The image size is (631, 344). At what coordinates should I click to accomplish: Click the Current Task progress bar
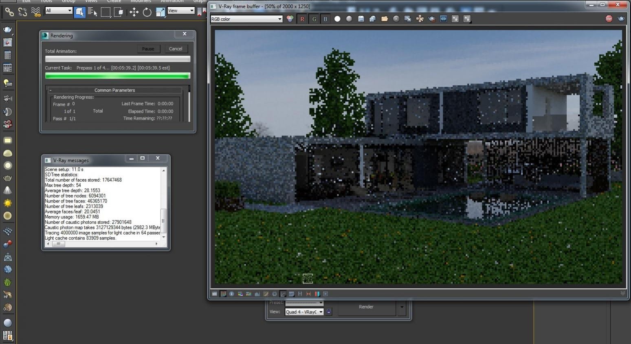pyautogui.click(x=117, y=76)
